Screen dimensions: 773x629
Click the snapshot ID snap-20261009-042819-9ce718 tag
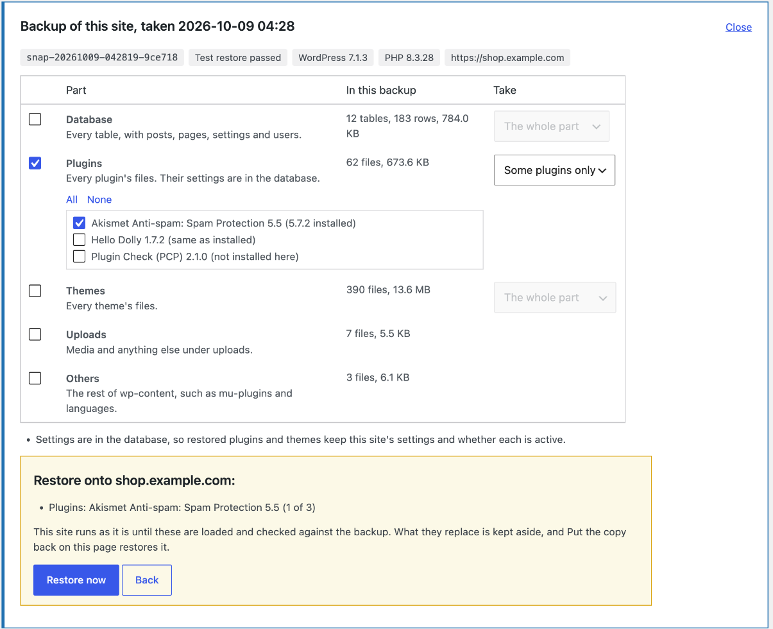coord(103,58)
